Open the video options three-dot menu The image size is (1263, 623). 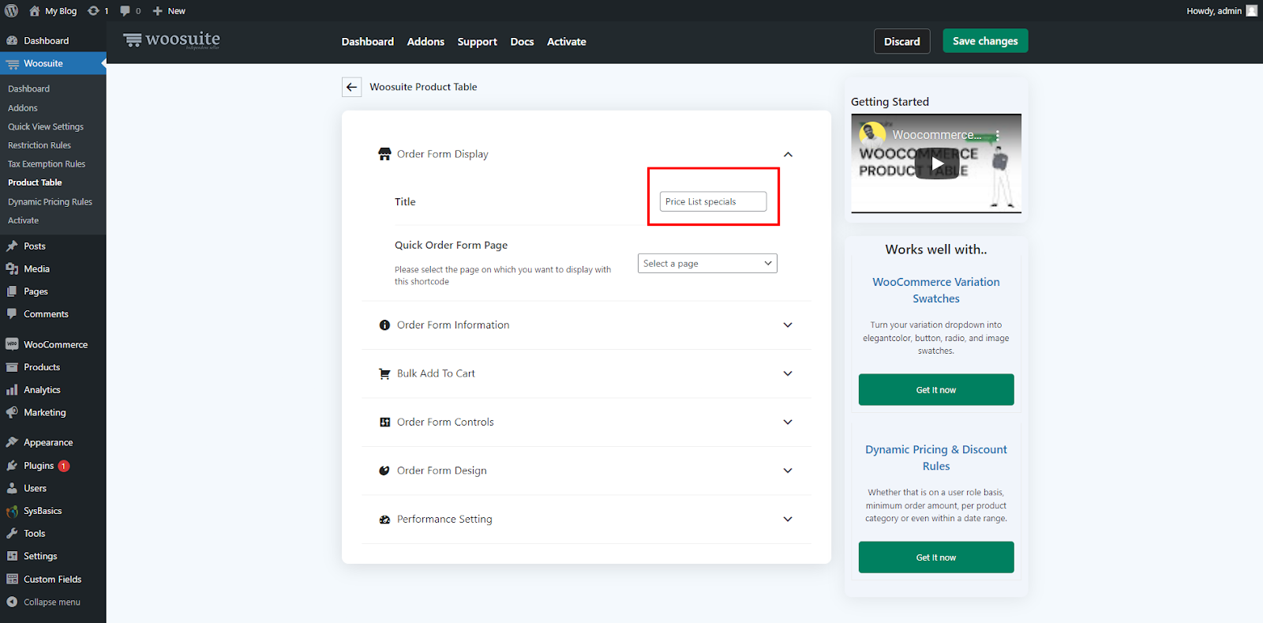tap(998, 135)
